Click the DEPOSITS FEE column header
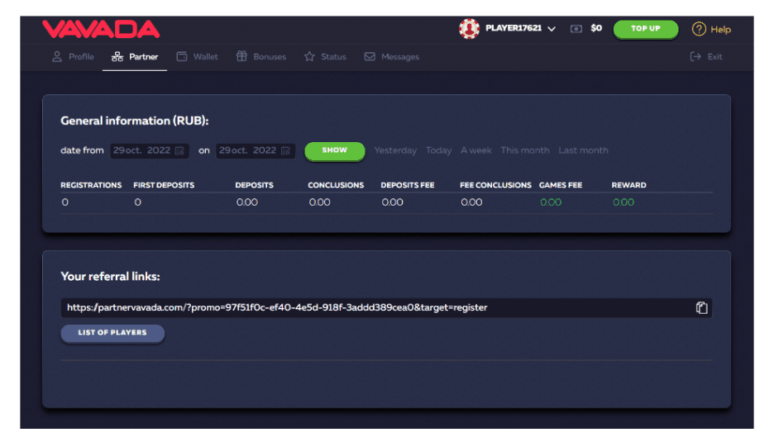The height and width of the screenshot is (442, 774). (x=408, y=185)
